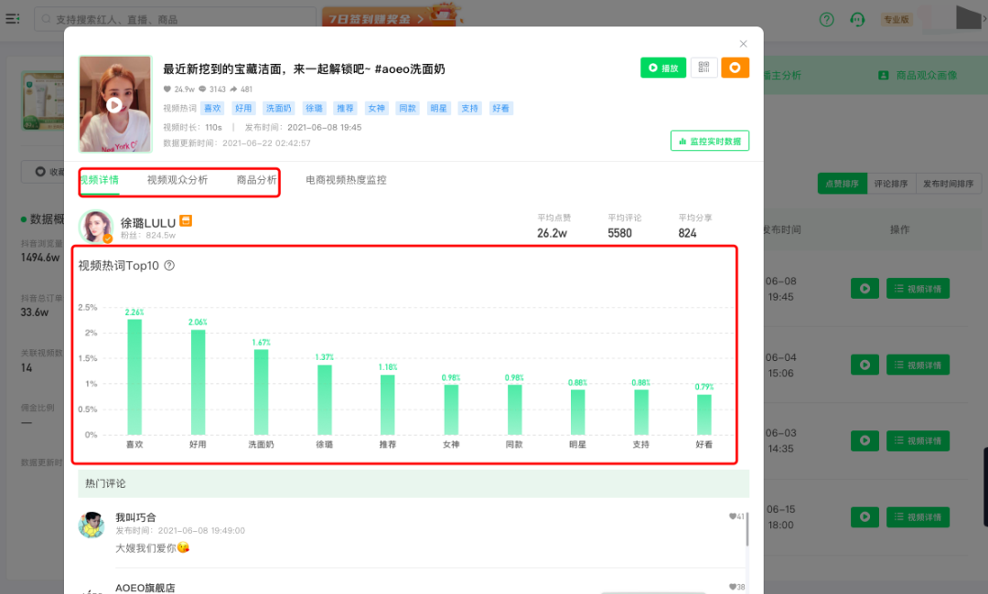The image size is (988, 594).
Task: Select the 推荐 hot word tag
Action: point(345,108)
